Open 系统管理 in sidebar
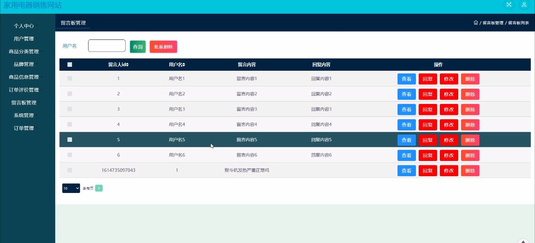 (x=24, y=115)
